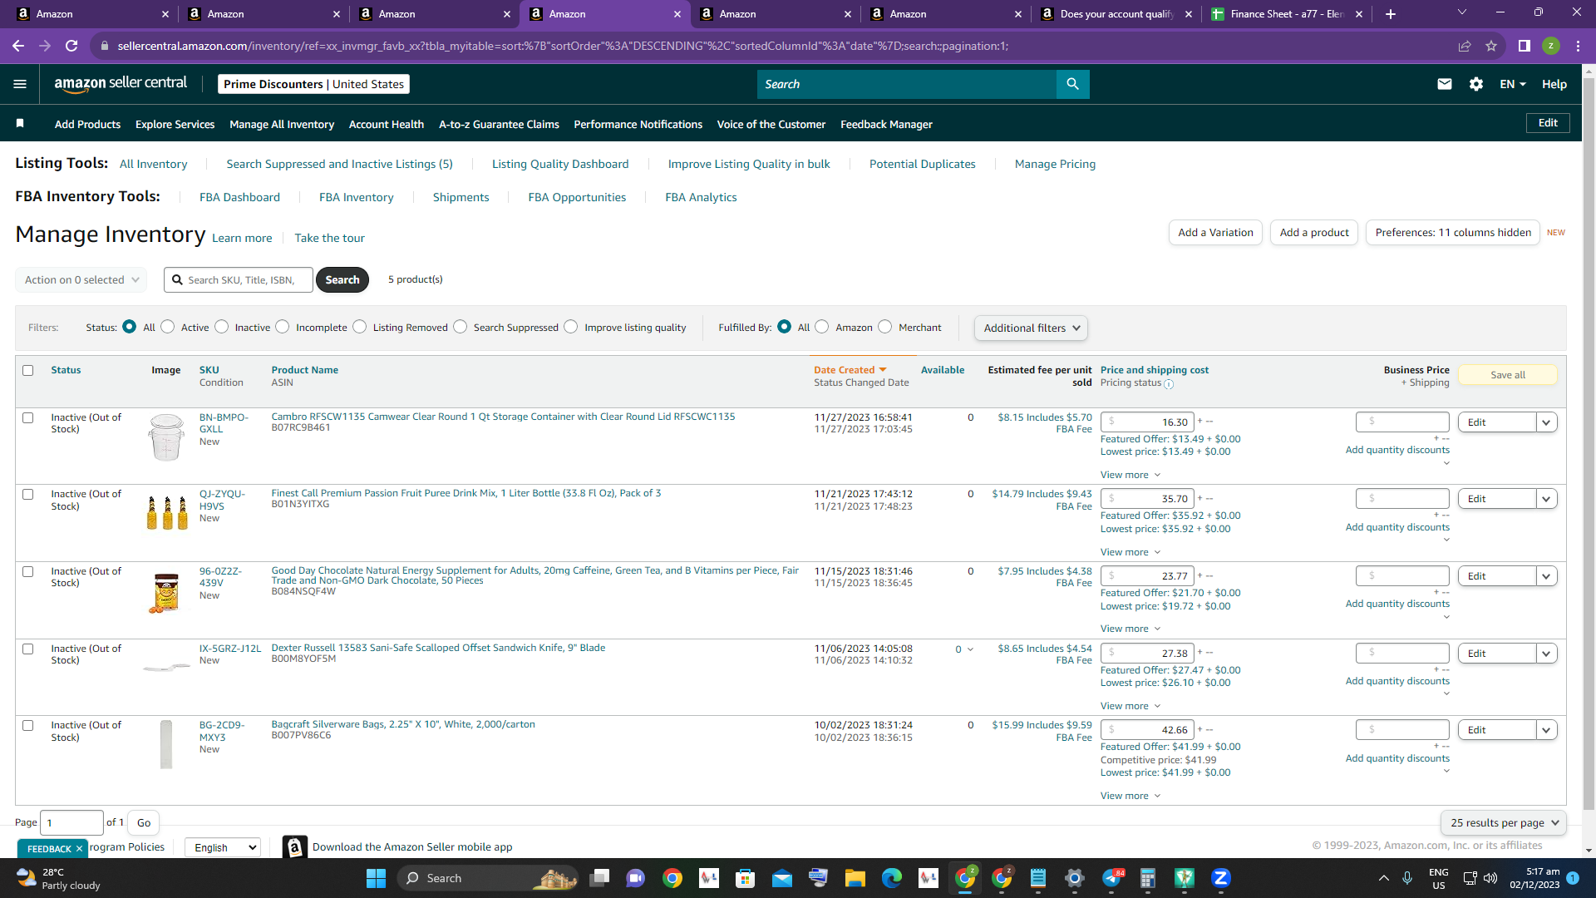Screen dimensions: 1596x898
Task: Expand the Edit arrow for Bagcraft row
Action: [1547, 730]
